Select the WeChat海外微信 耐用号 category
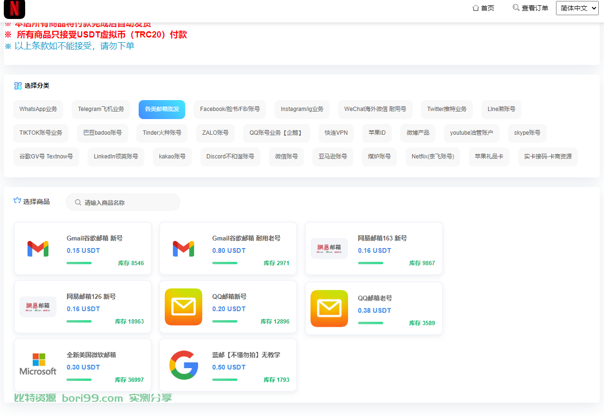Screen dimensions: 604x416 pos(375,109)
